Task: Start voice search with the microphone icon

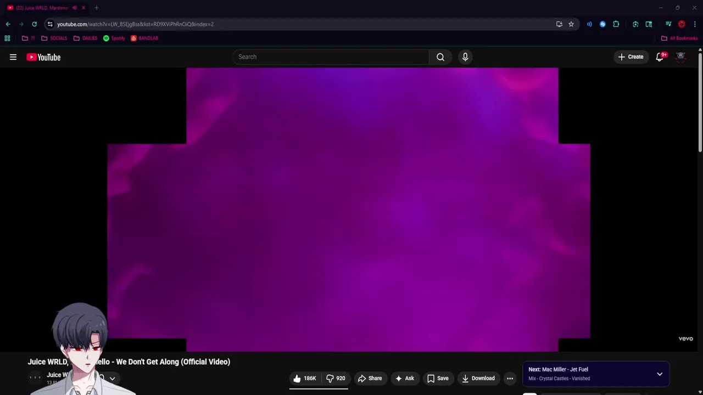Action: click(465, 57)
